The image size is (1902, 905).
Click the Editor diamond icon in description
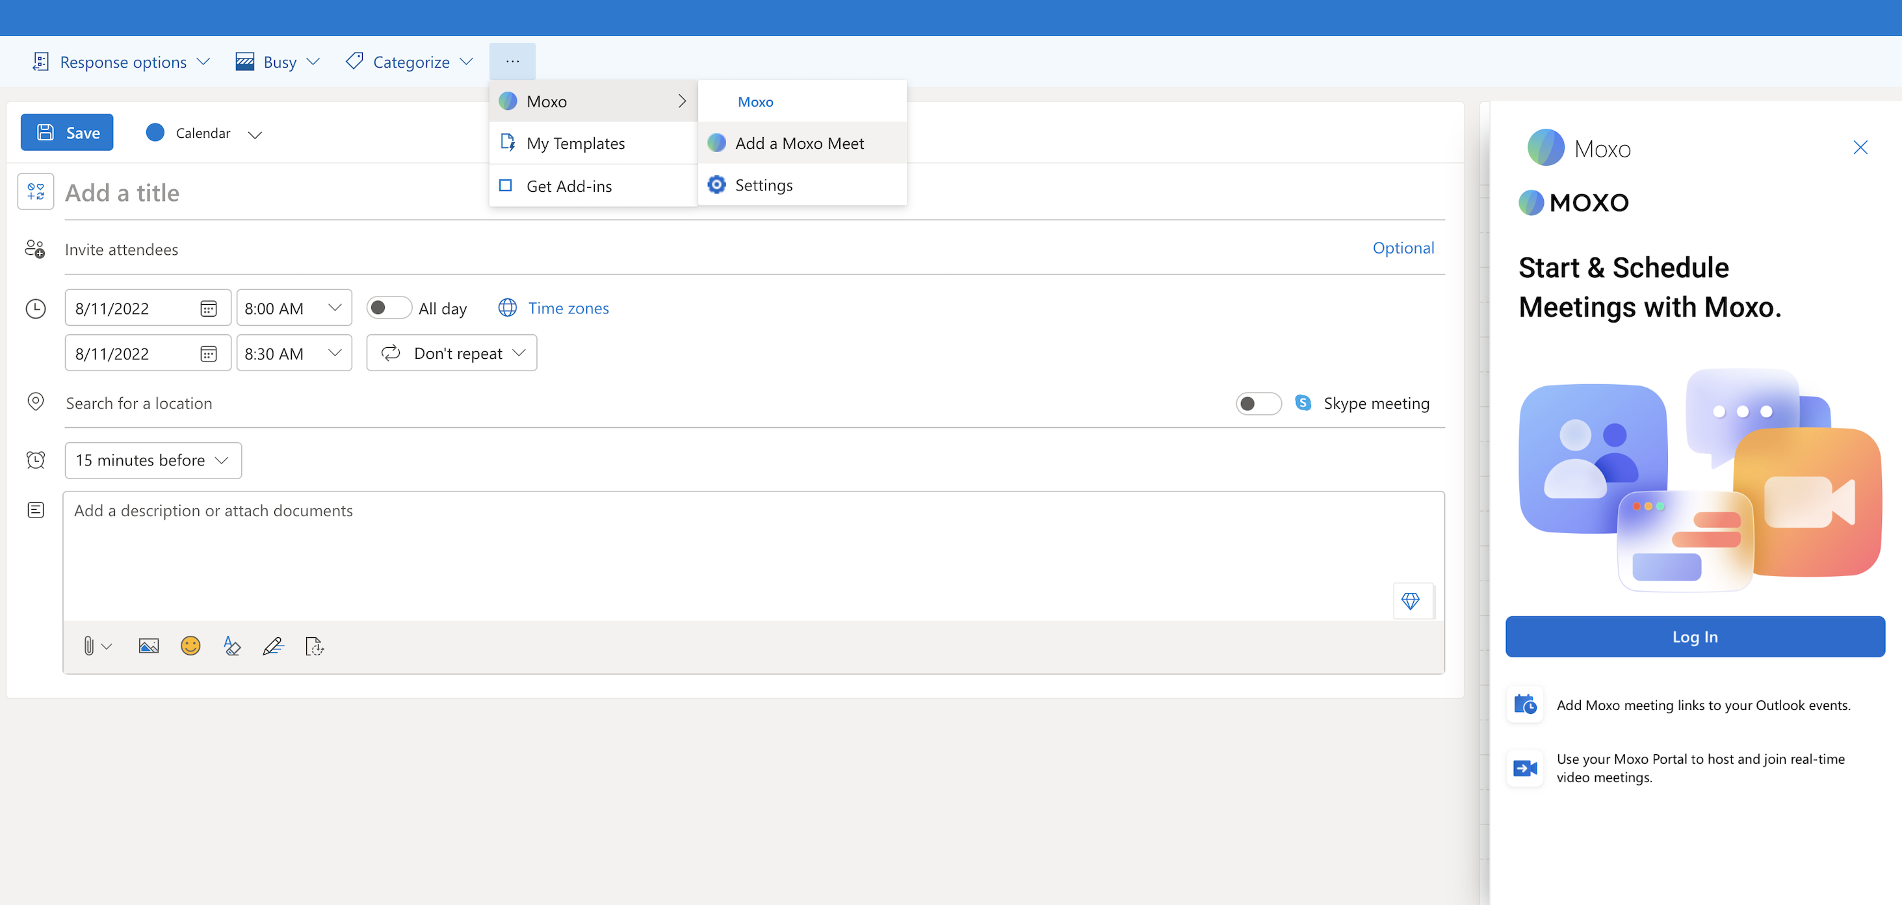coord(1411,601)
